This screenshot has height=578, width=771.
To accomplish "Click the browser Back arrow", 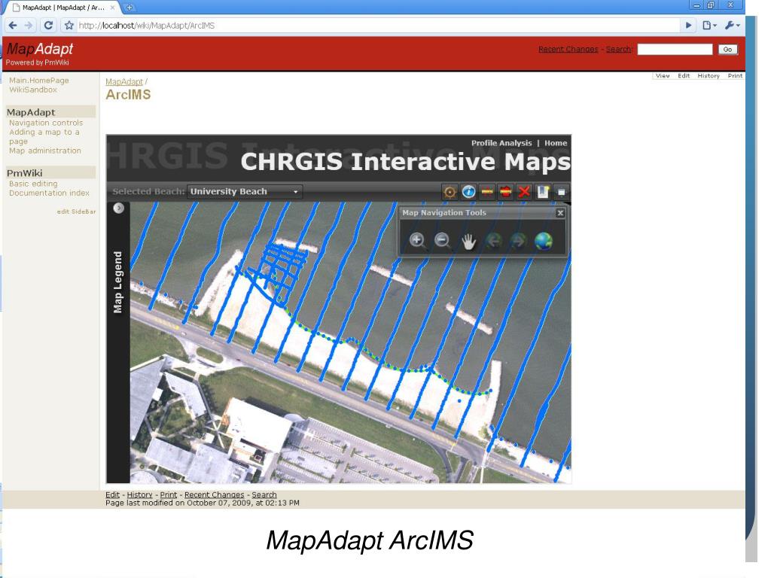I will pos(13,26).
